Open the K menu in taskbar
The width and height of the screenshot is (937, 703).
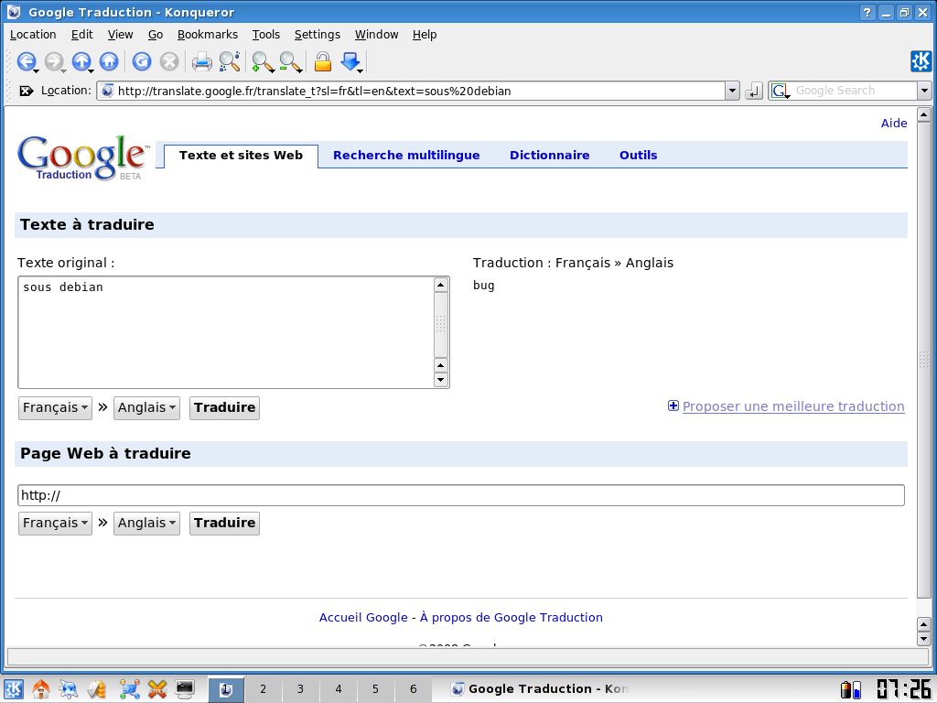pyautogui.click(x=14, y=689)
